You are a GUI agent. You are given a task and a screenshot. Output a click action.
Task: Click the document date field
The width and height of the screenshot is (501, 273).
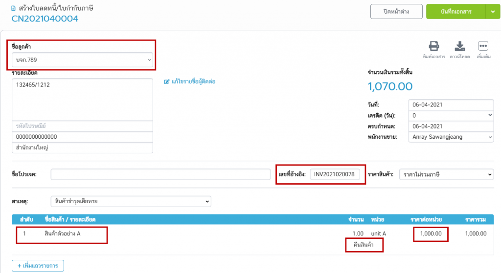(x=450, y=105)
